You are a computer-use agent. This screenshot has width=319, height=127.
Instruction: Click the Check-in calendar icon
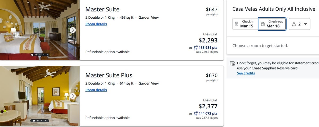(236, 24)
